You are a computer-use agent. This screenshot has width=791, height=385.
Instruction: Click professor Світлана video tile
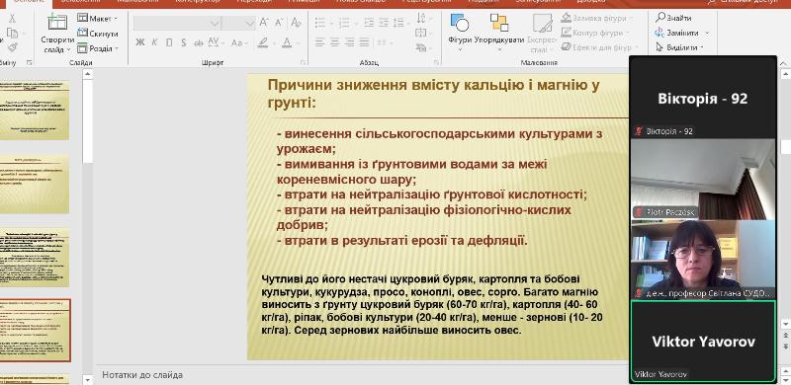(x=702, y=260)
